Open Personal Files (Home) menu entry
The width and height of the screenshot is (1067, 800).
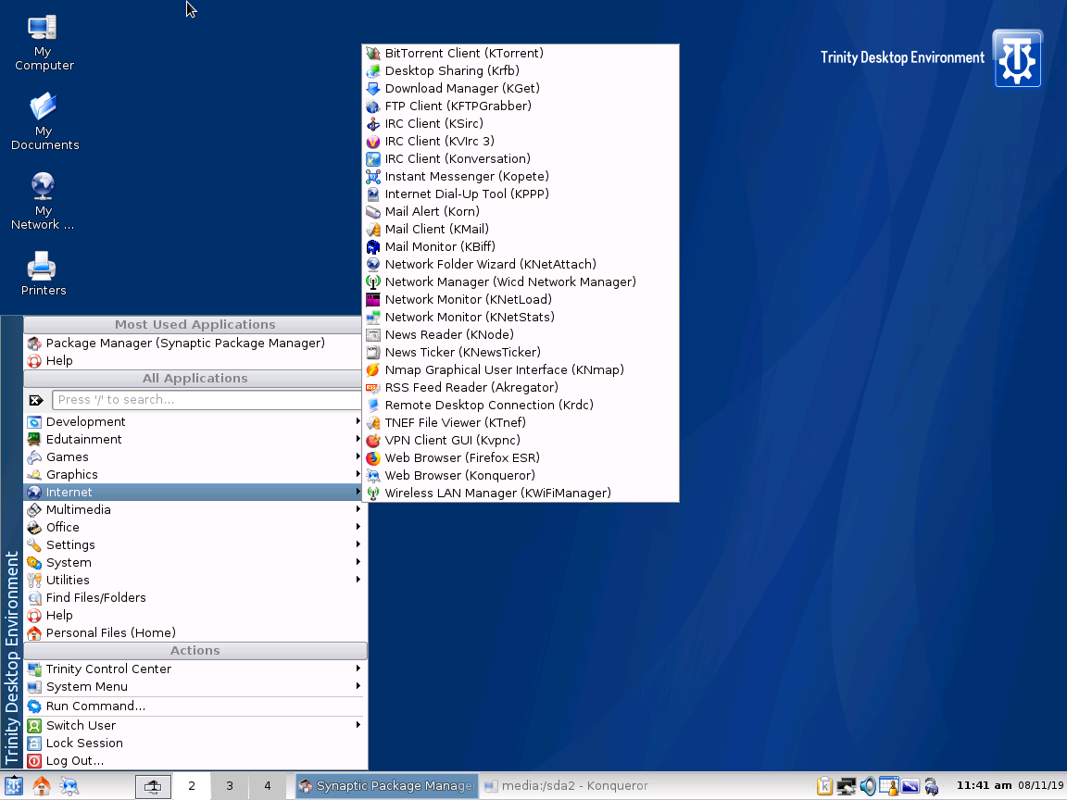[x=194, y=632]
